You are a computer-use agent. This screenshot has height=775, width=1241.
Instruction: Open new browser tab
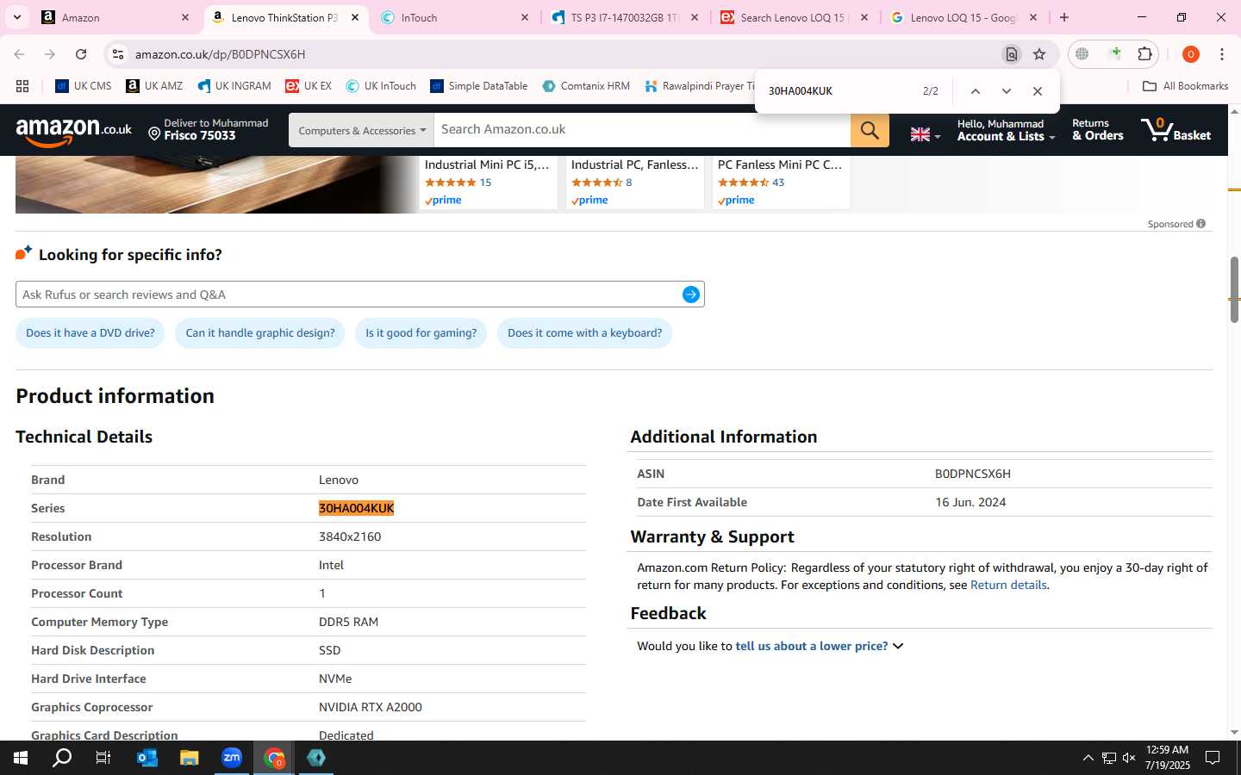click(x=1064, y=17)
